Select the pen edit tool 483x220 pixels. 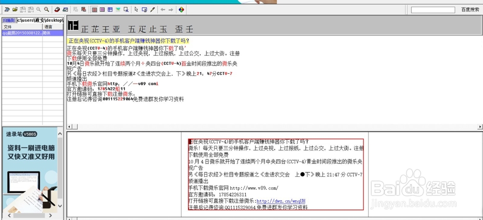pyautogui.click(x=152, y=10)
